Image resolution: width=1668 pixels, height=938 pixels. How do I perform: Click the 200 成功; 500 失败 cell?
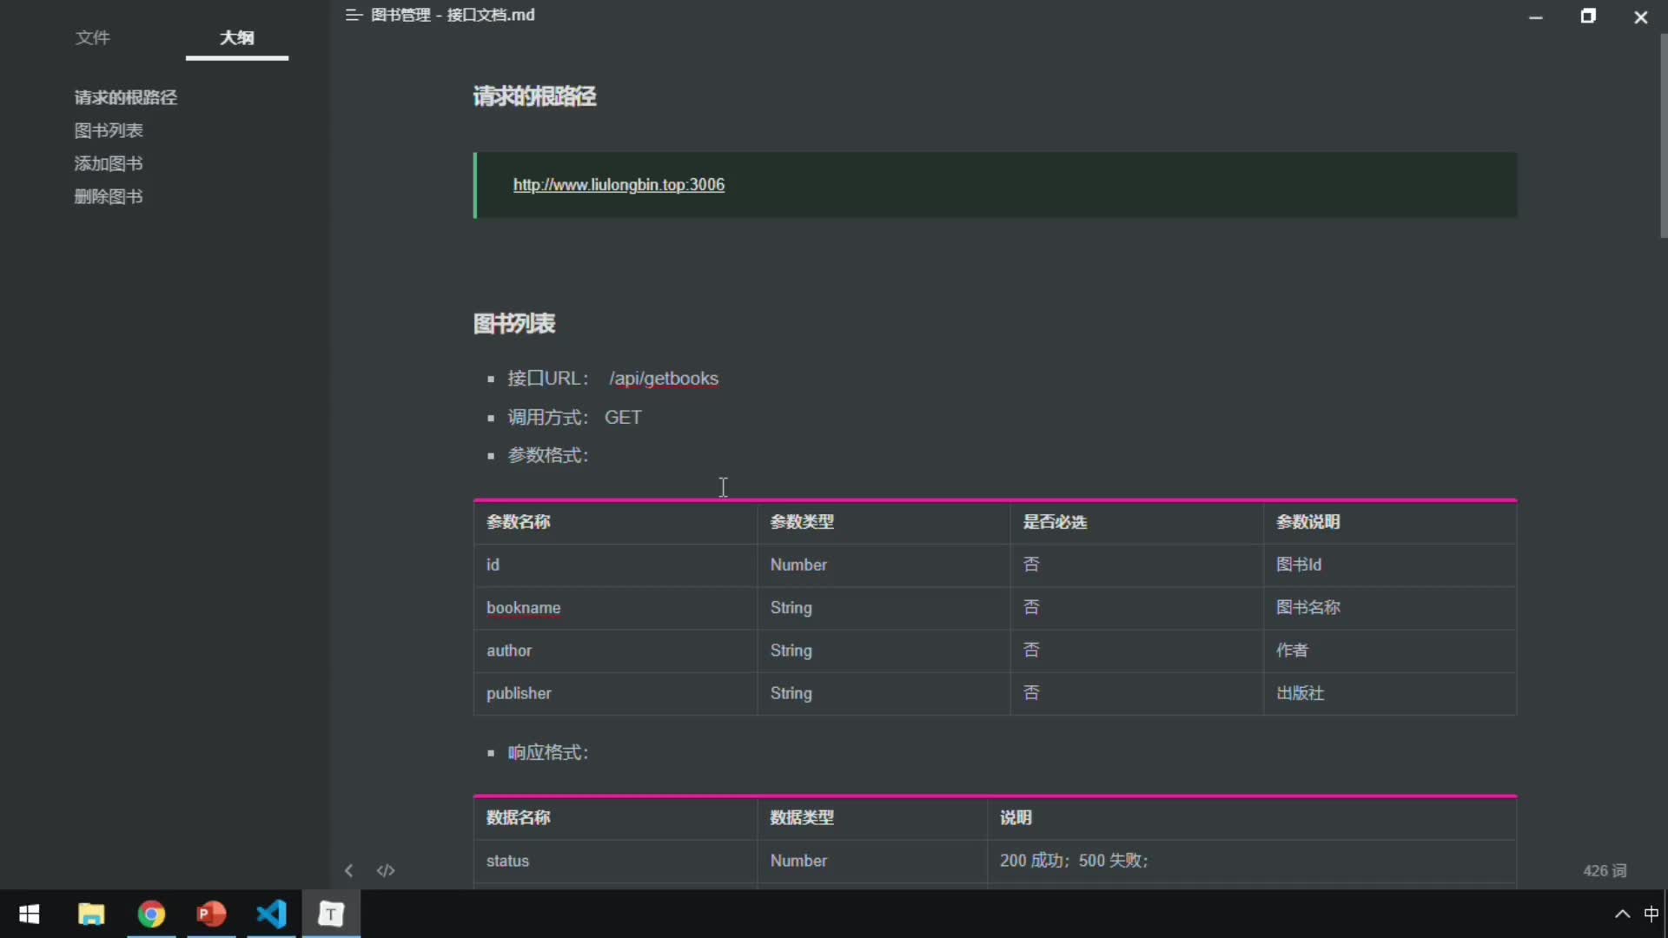point(1252,861)
